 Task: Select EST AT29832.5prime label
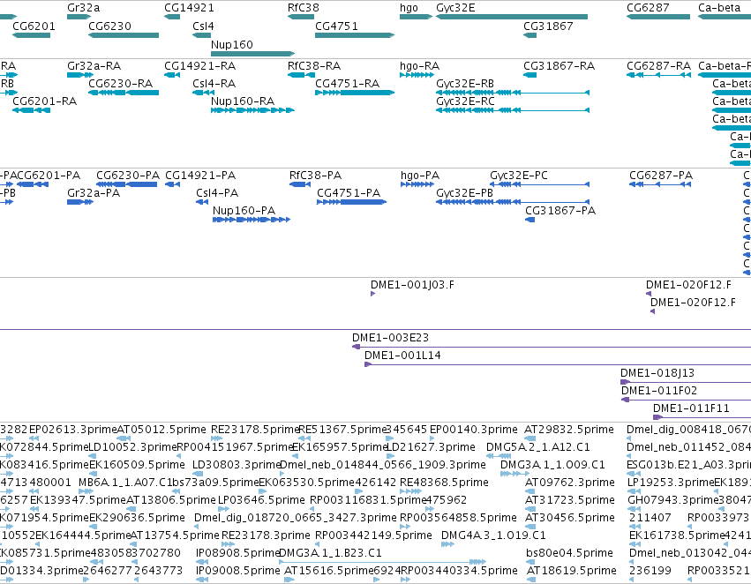tap(569, 430)
